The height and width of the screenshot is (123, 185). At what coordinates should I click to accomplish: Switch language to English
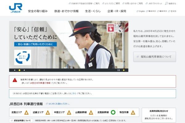(141, 11)
